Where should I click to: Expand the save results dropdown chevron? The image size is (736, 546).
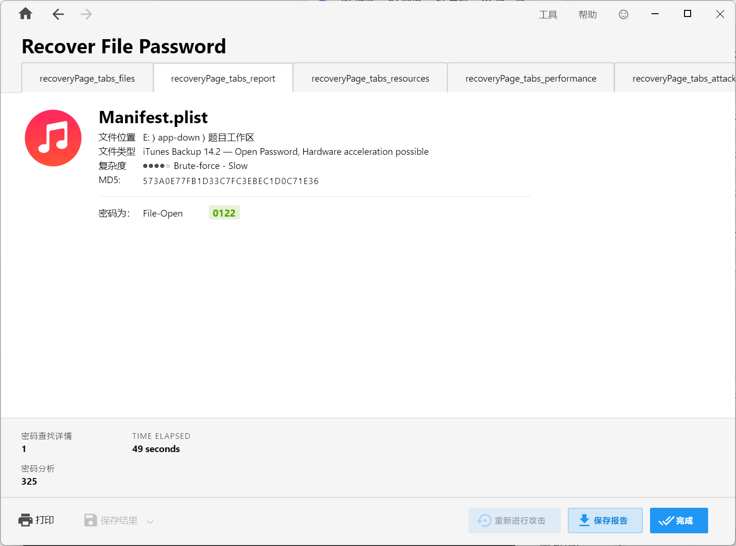pos(150,521)
